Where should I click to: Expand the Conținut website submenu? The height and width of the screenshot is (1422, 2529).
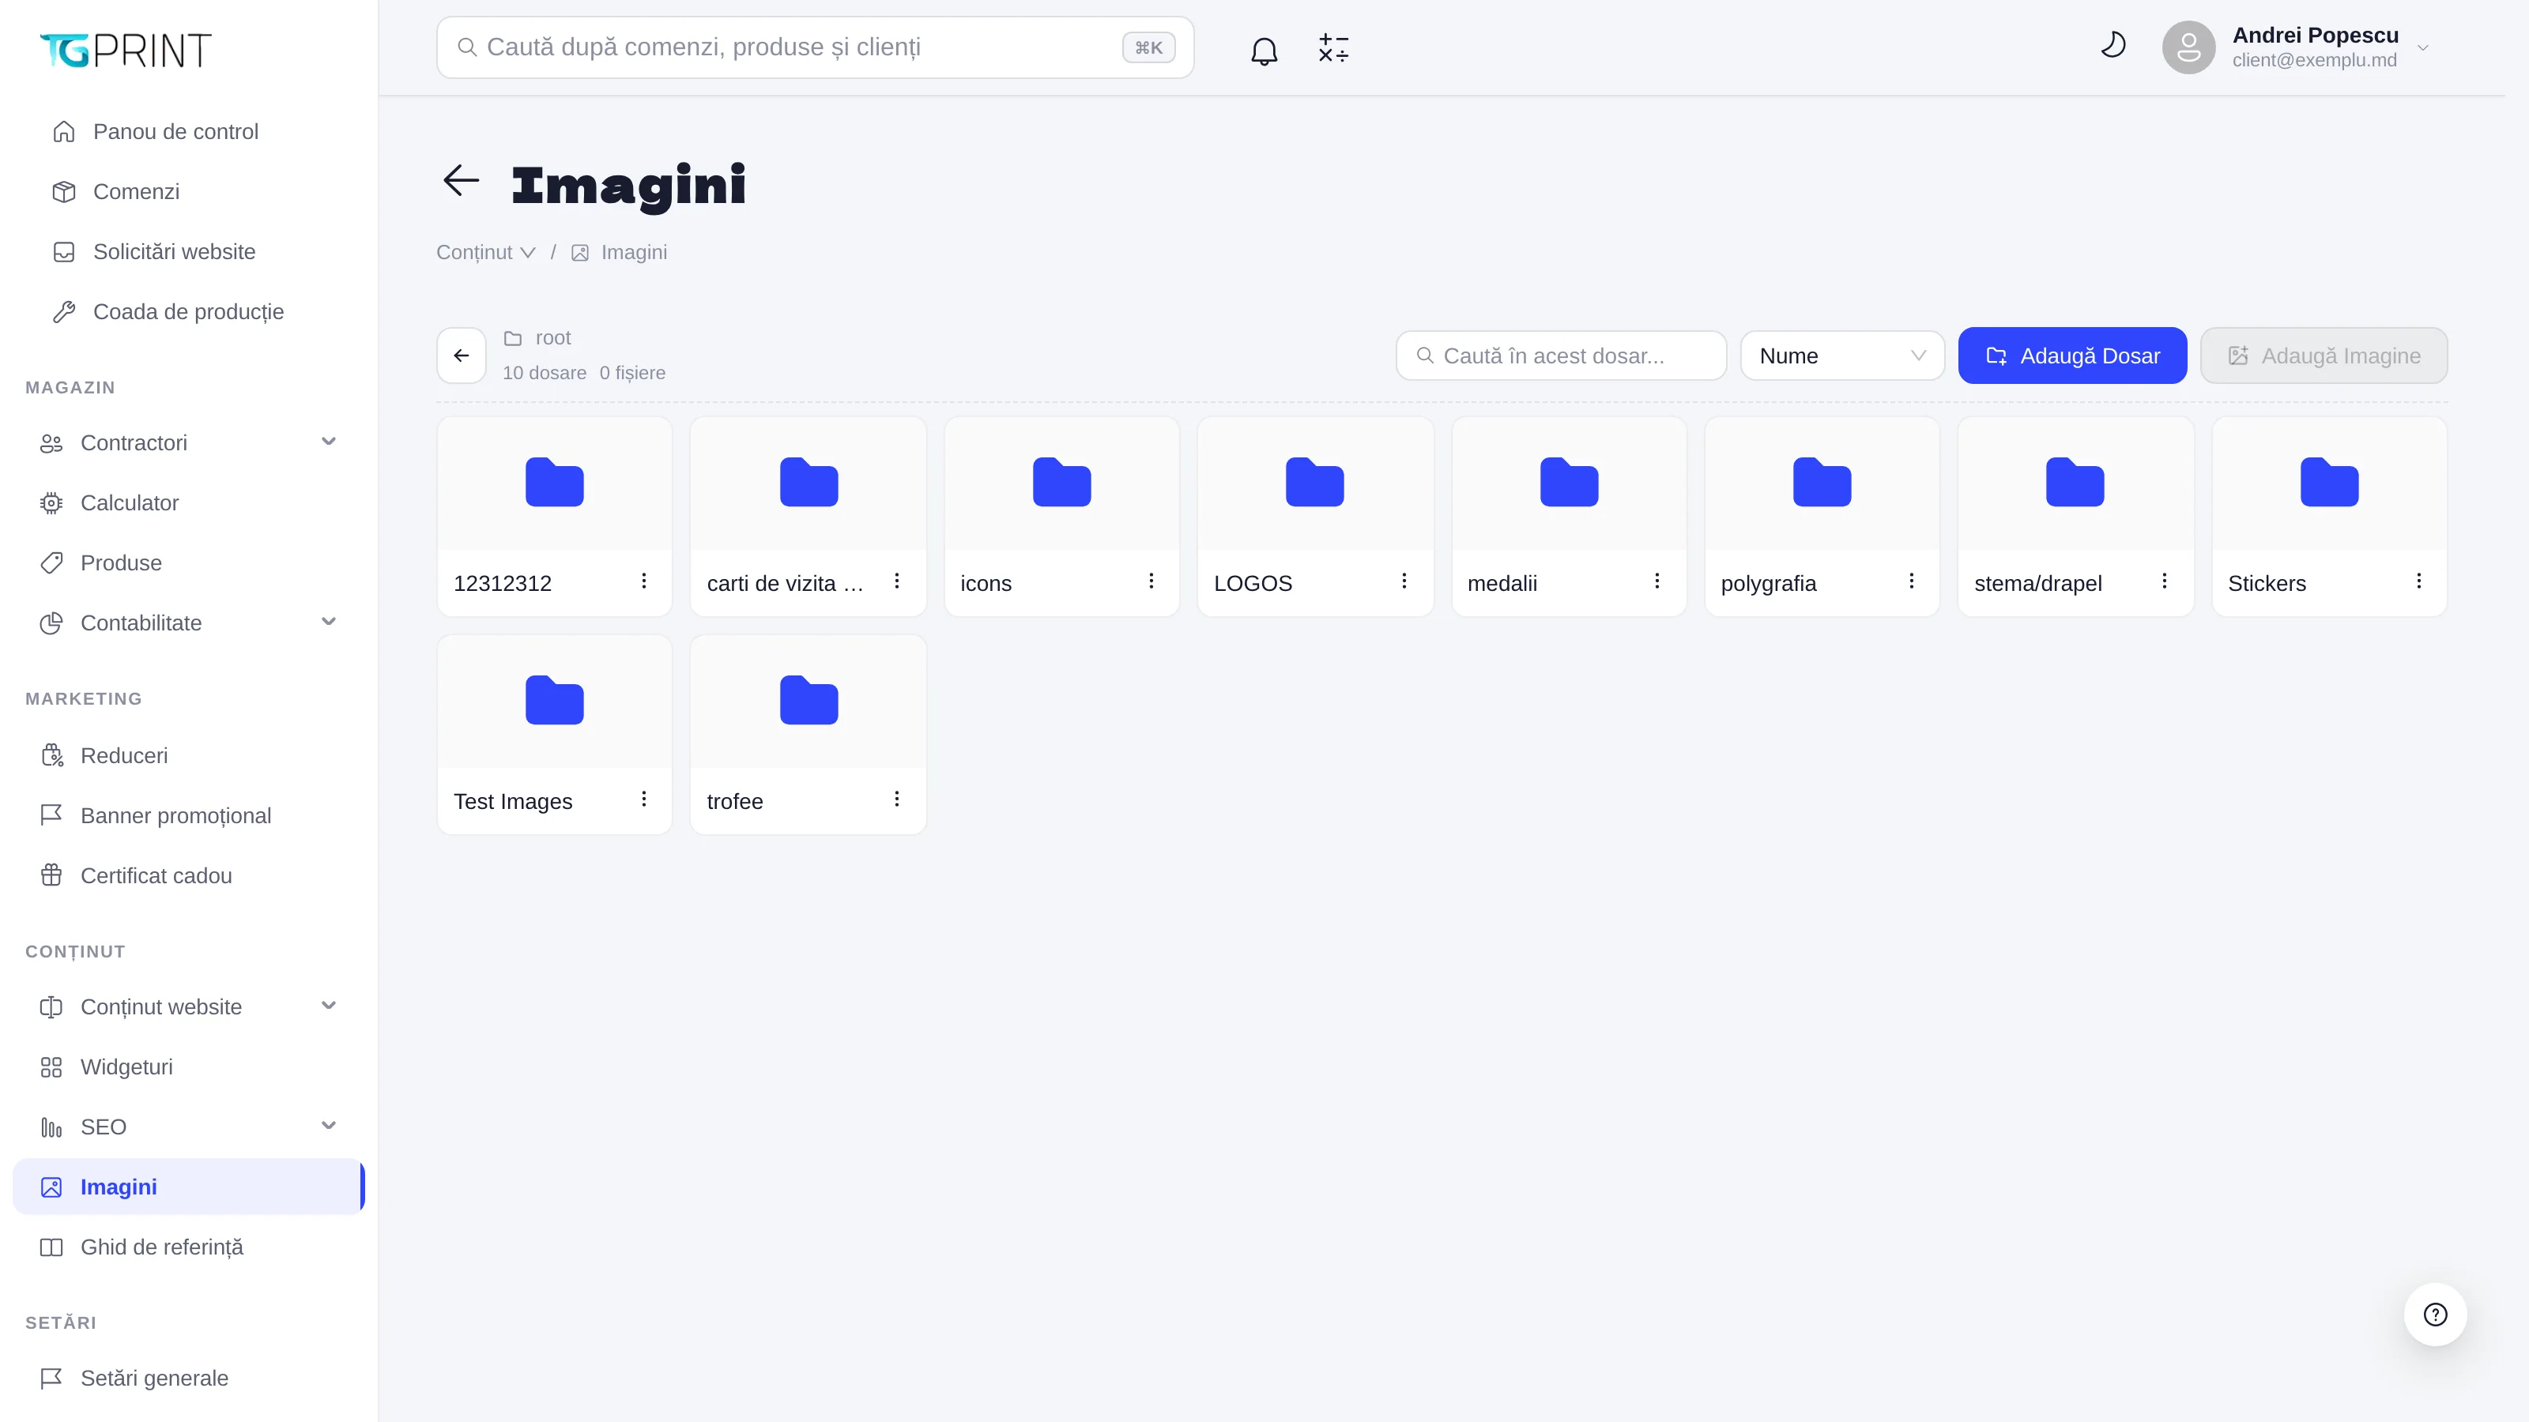coord(329,1005)
